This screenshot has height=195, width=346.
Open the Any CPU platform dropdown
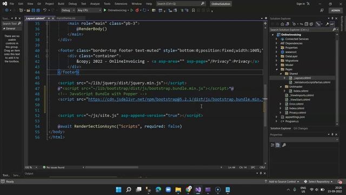click(89, 10)
